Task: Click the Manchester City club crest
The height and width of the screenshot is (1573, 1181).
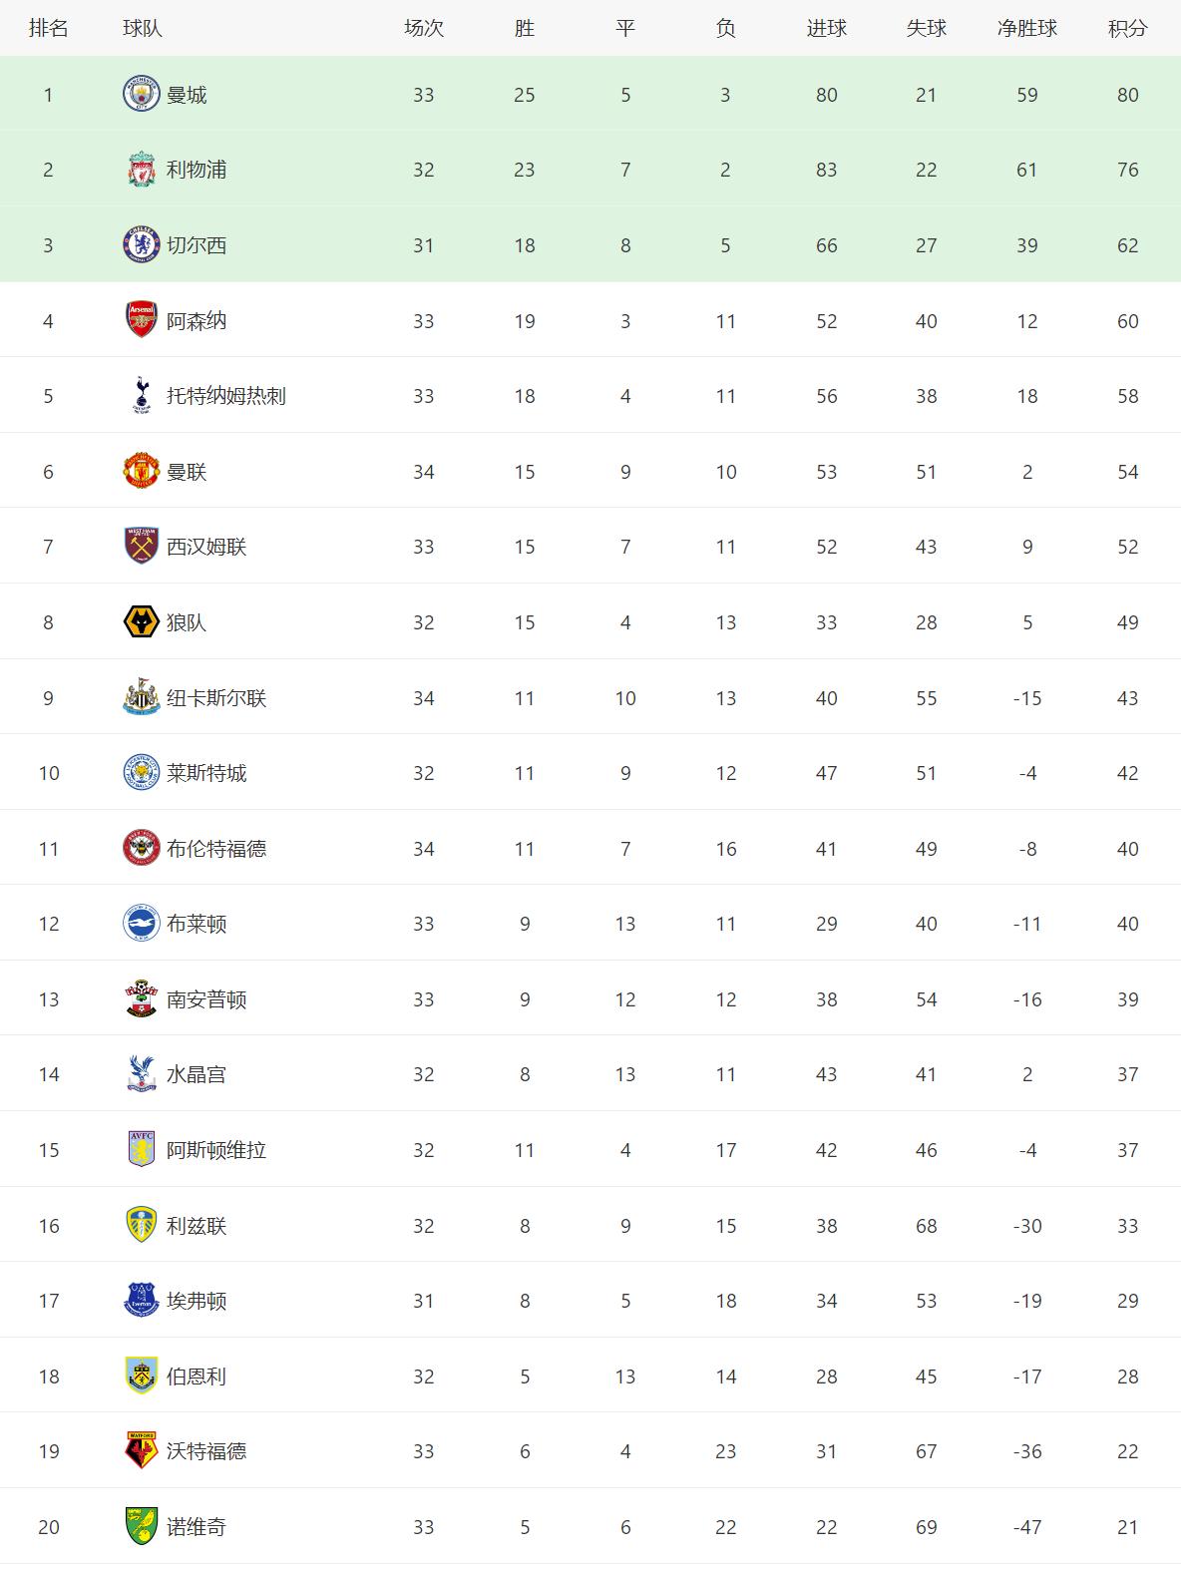Action: (141, 94)
